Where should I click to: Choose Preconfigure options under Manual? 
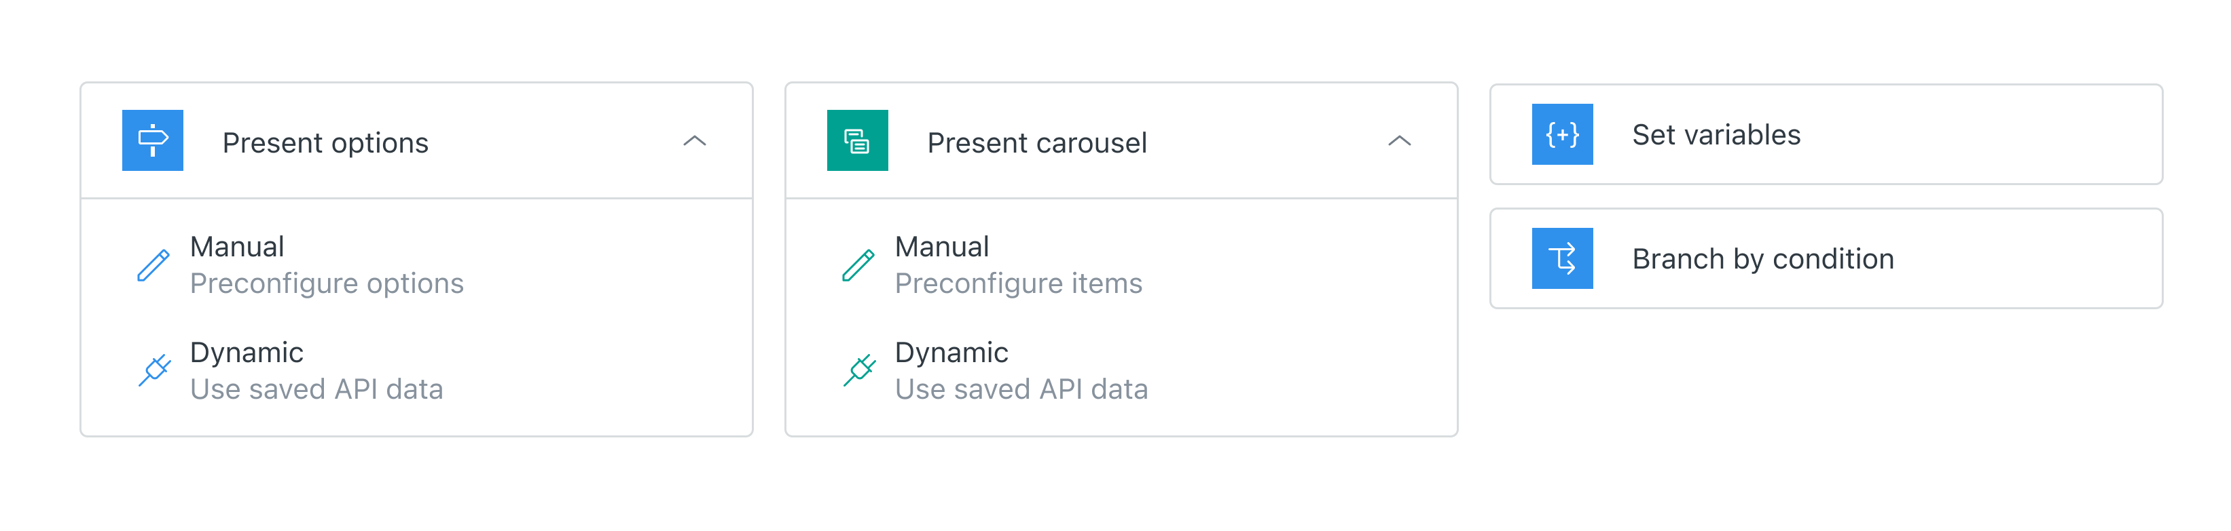(327, 283)
